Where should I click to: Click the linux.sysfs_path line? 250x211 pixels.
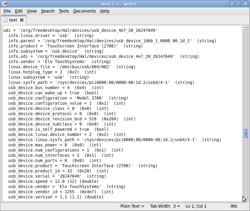101,82
